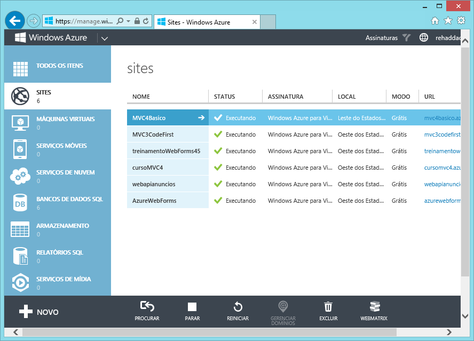Image resolution: width=474 pixels, height=341 pixels.
Task: Open the WebMatrix icon
Action: point(375,306)
